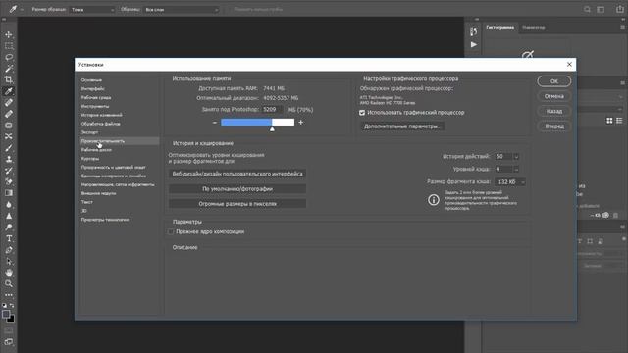Toggle Quick Mask mode button
The image size is (628, 353).
click(x=9, y=331)
